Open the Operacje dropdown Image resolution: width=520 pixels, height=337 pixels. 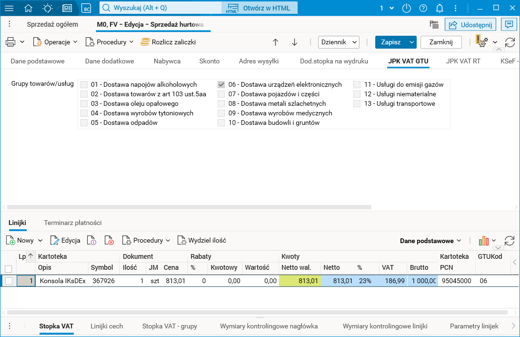(55, 42)
